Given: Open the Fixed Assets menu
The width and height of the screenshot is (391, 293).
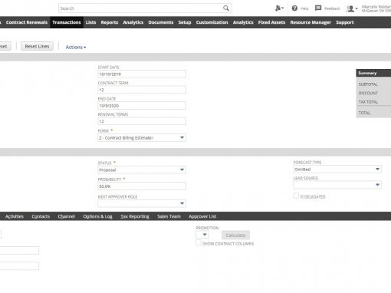Looking at the screenshot, I should 271,22.
